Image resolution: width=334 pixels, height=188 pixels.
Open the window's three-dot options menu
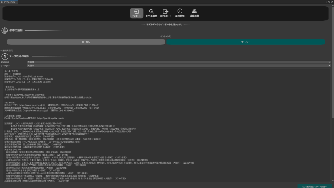[326, 2]
